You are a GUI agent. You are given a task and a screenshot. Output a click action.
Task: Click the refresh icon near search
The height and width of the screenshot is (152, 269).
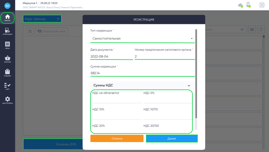point(261,30)
